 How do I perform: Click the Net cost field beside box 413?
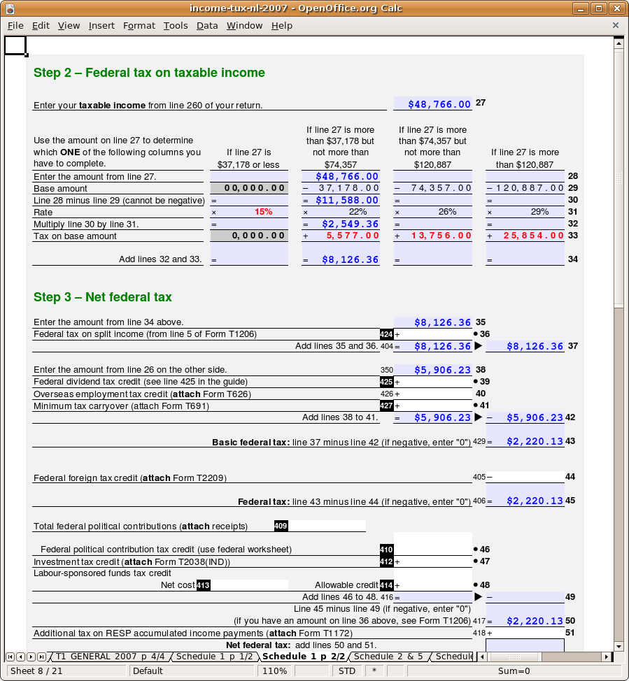tap(249, 585)
